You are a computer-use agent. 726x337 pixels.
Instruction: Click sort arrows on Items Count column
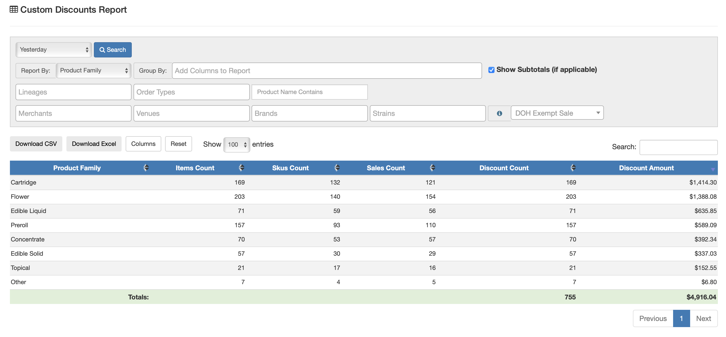point(241,168)
